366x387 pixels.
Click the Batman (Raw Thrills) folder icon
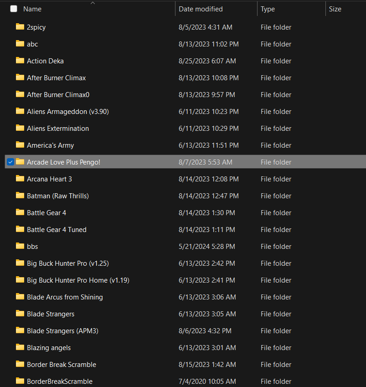click(x=20, y=195)
